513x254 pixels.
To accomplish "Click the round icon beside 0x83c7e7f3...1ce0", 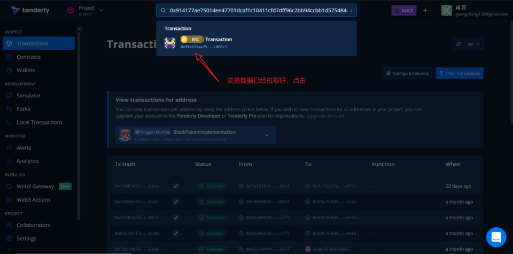I will click(x=176, y=233).
